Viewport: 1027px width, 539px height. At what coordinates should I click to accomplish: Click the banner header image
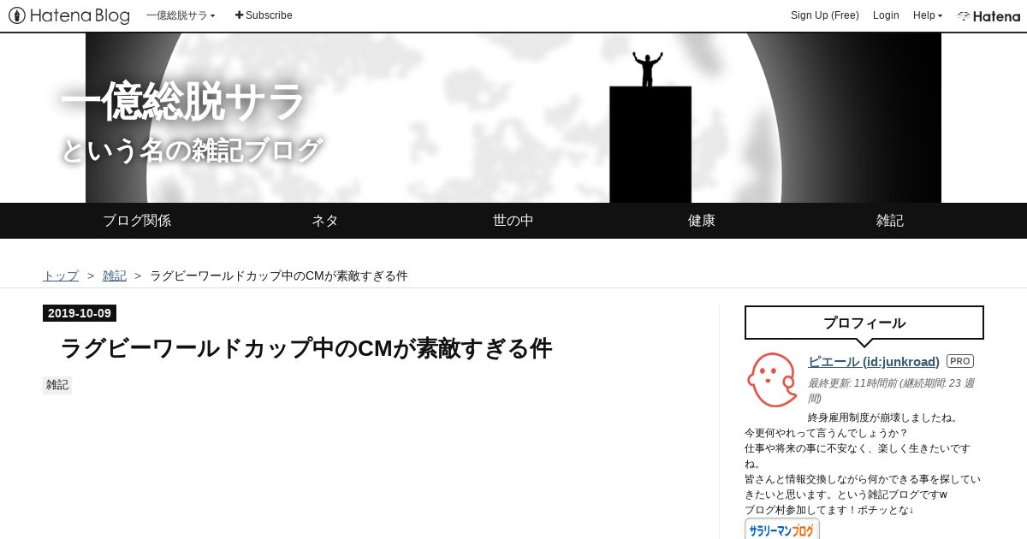point(513,118)
